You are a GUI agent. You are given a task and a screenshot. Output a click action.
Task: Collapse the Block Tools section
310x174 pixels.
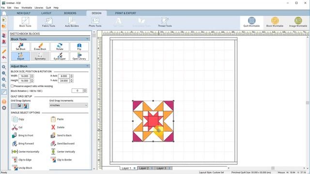tap(87, 39)
